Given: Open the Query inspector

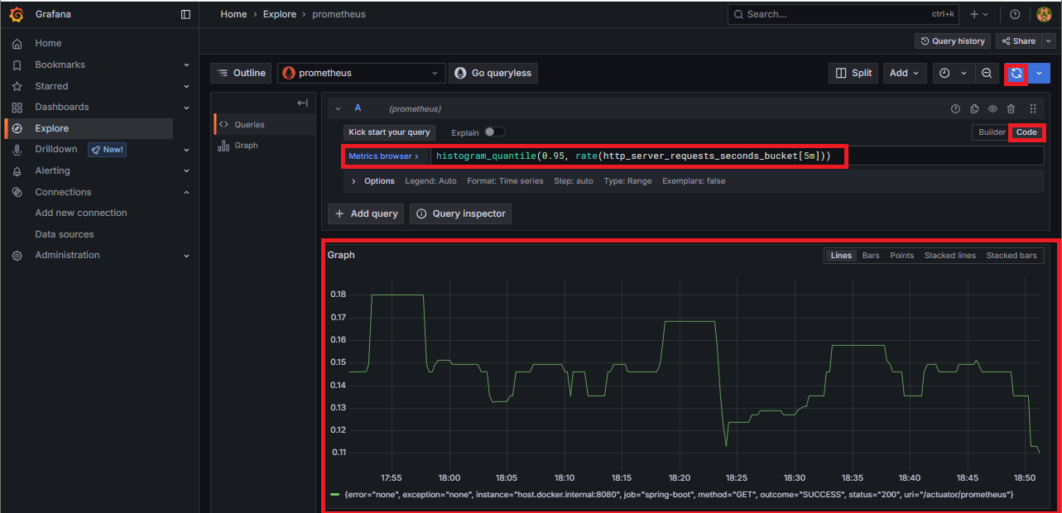Looking at the screenshot, I should coord(460,213).
